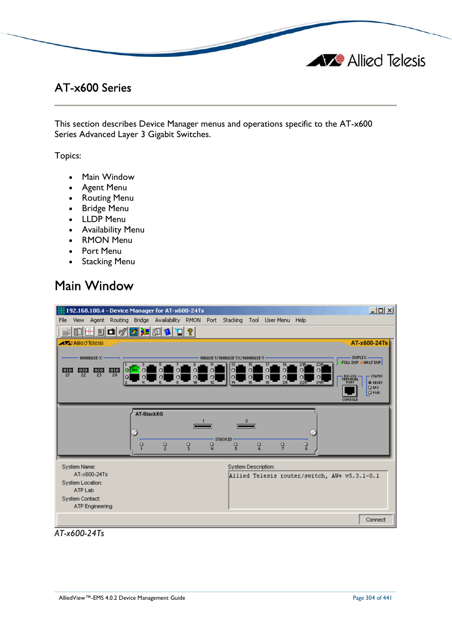This screenshot has width=452, height=641.
Task: Select SFP port 22 in 1000BASE-X group
Action: click(x=83, y=370)
